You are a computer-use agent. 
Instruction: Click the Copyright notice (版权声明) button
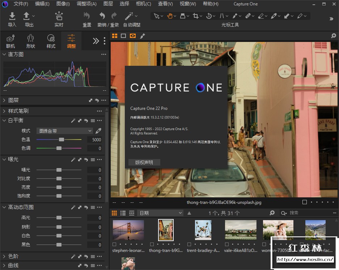144,162
